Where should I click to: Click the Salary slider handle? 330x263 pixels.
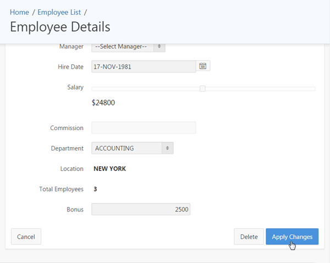click(202, 88)
